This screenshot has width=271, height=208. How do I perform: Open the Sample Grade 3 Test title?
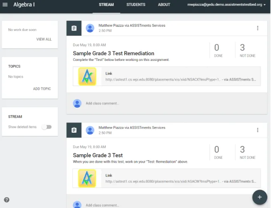coord(98,155)
